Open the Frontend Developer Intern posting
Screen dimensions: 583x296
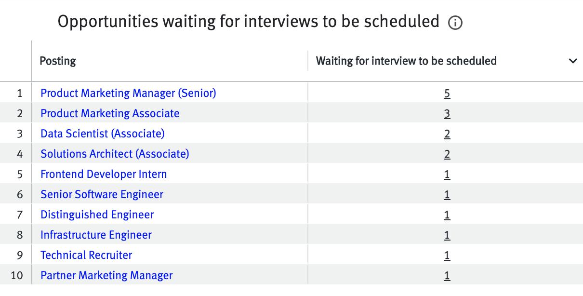tap(103, 174)
